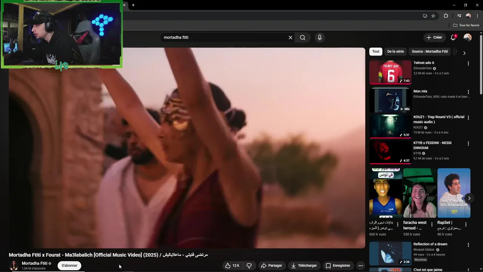The image size is (483, 272).
Task: Open more actions ellipsis below the video
Action: point(360,266)
